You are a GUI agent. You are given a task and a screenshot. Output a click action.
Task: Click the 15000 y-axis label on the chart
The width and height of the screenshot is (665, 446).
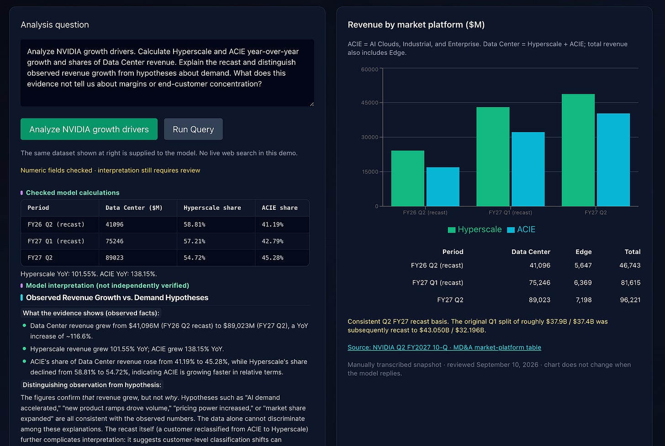pos(369,172)
